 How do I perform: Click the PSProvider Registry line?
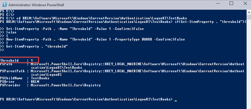tap(50, 85)
